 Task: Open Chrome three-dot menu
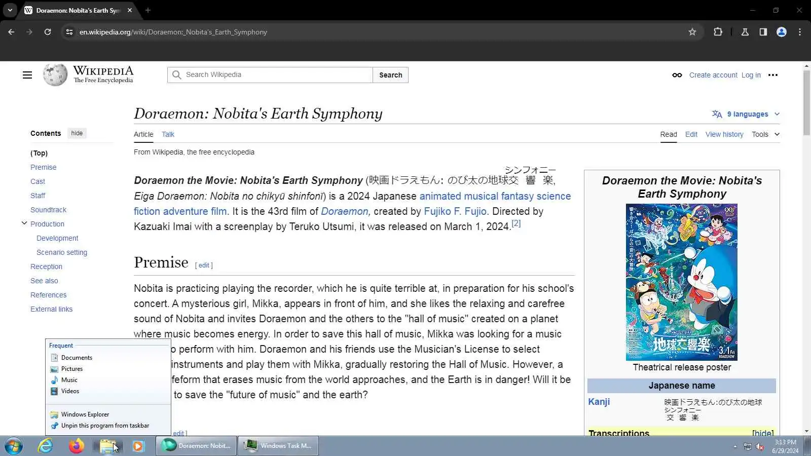(800, 32)
